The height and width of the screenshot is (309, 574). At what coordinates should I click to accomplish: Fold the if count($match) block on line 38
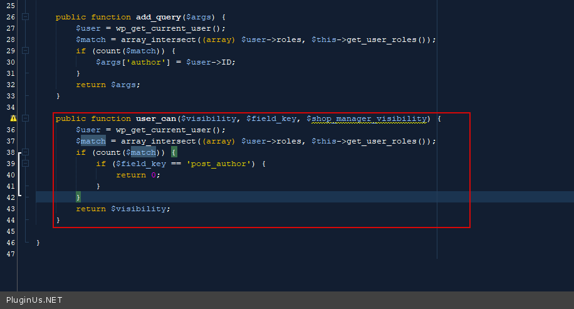click(x=25, y=152)
